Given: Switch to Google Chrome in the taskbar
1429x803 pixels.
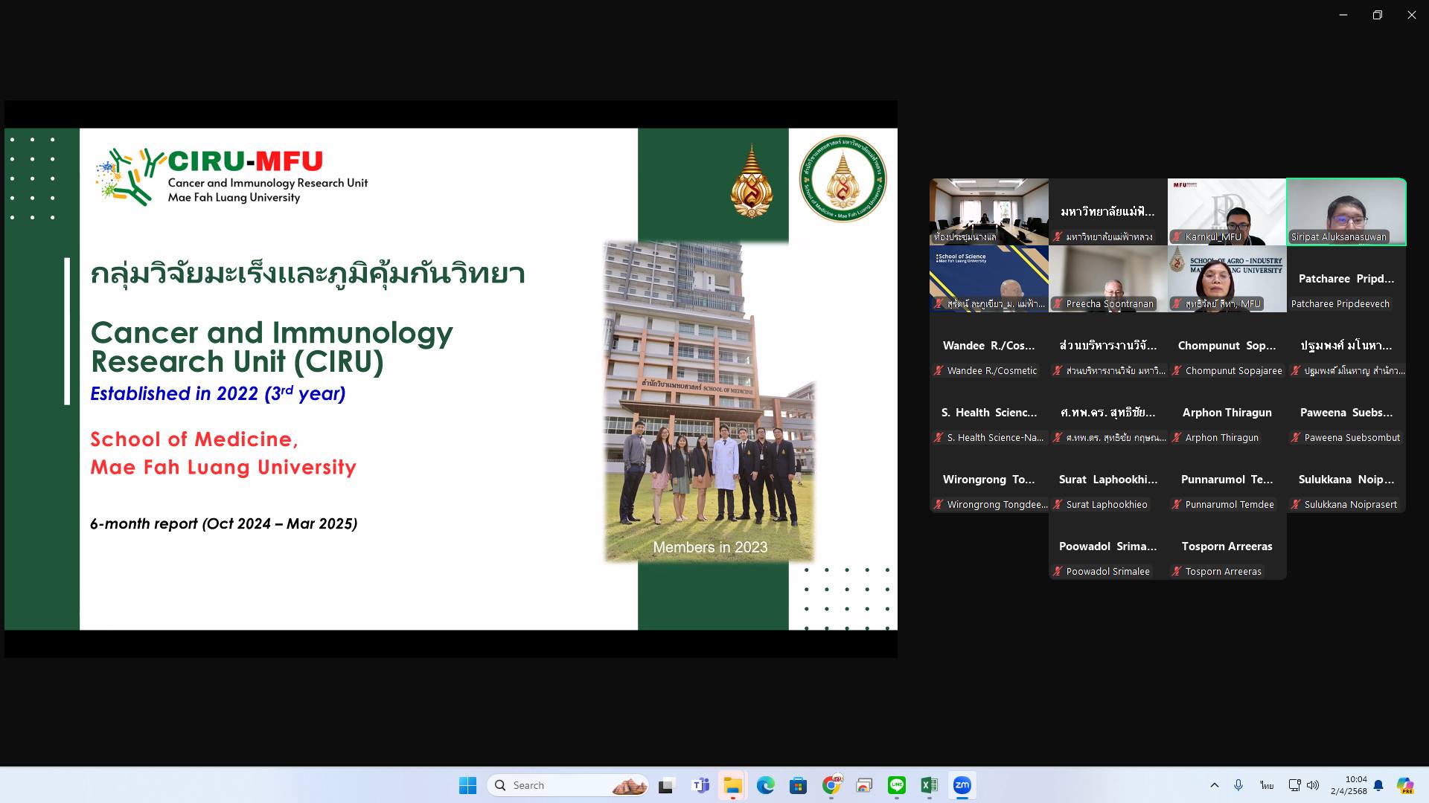Looking at the screenshot, I should coord(831,785).
